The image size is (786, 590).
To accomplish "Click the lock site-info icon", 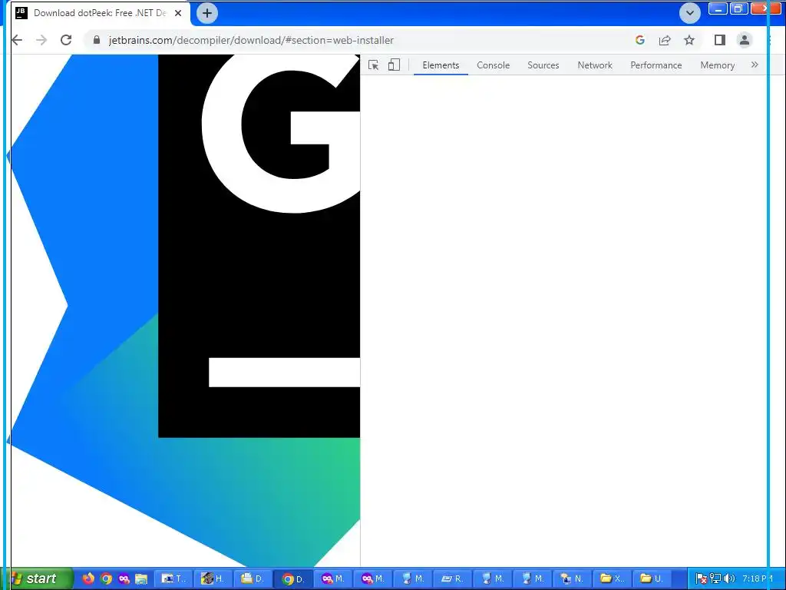I will pyautogui.click(x=97, y=40).
